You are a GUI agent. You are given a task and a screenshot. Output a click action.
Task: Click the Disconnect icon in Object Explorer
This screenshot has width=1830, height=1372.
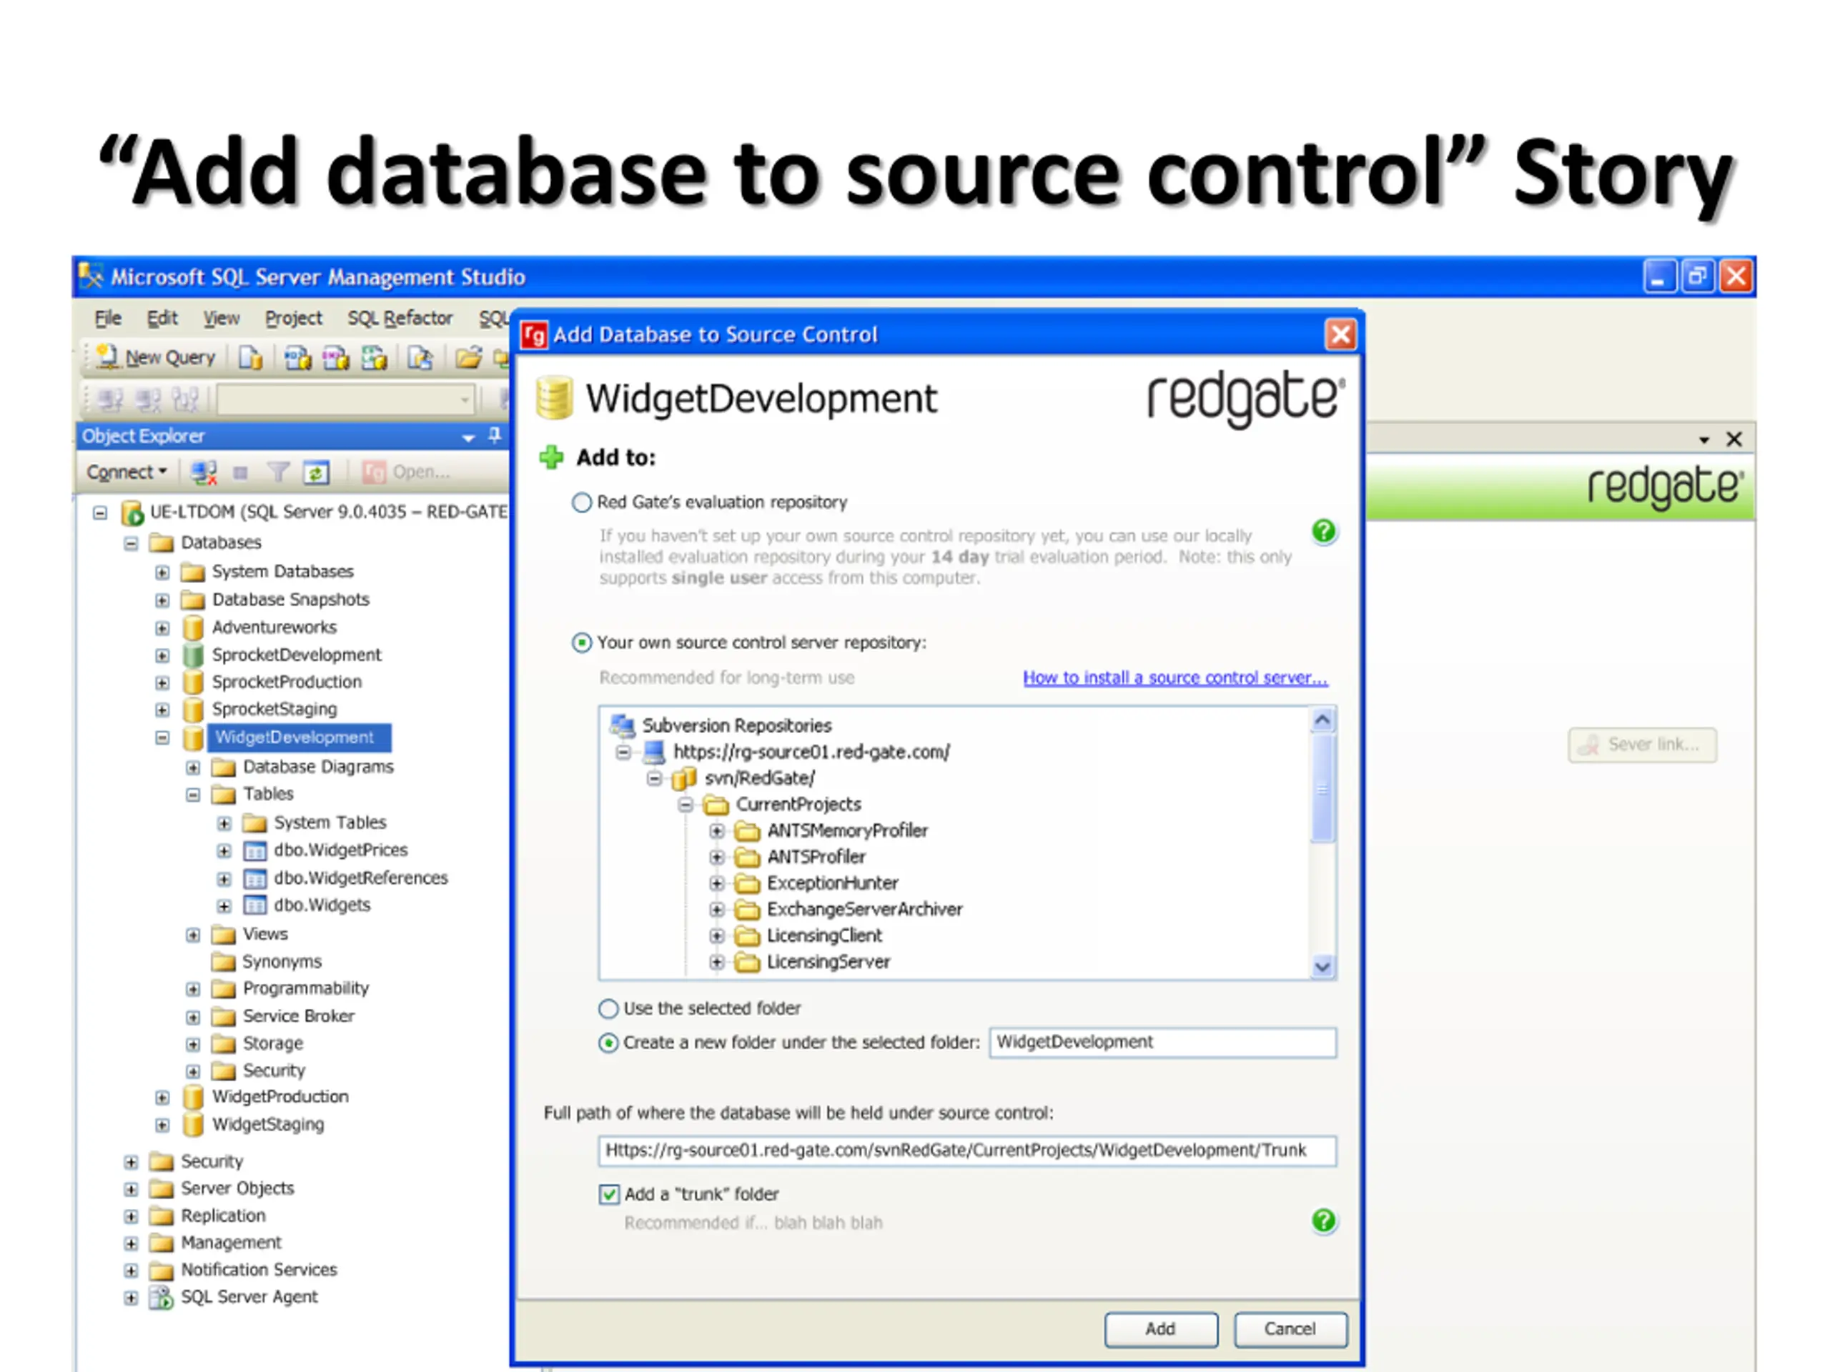(x=204, y=472)
